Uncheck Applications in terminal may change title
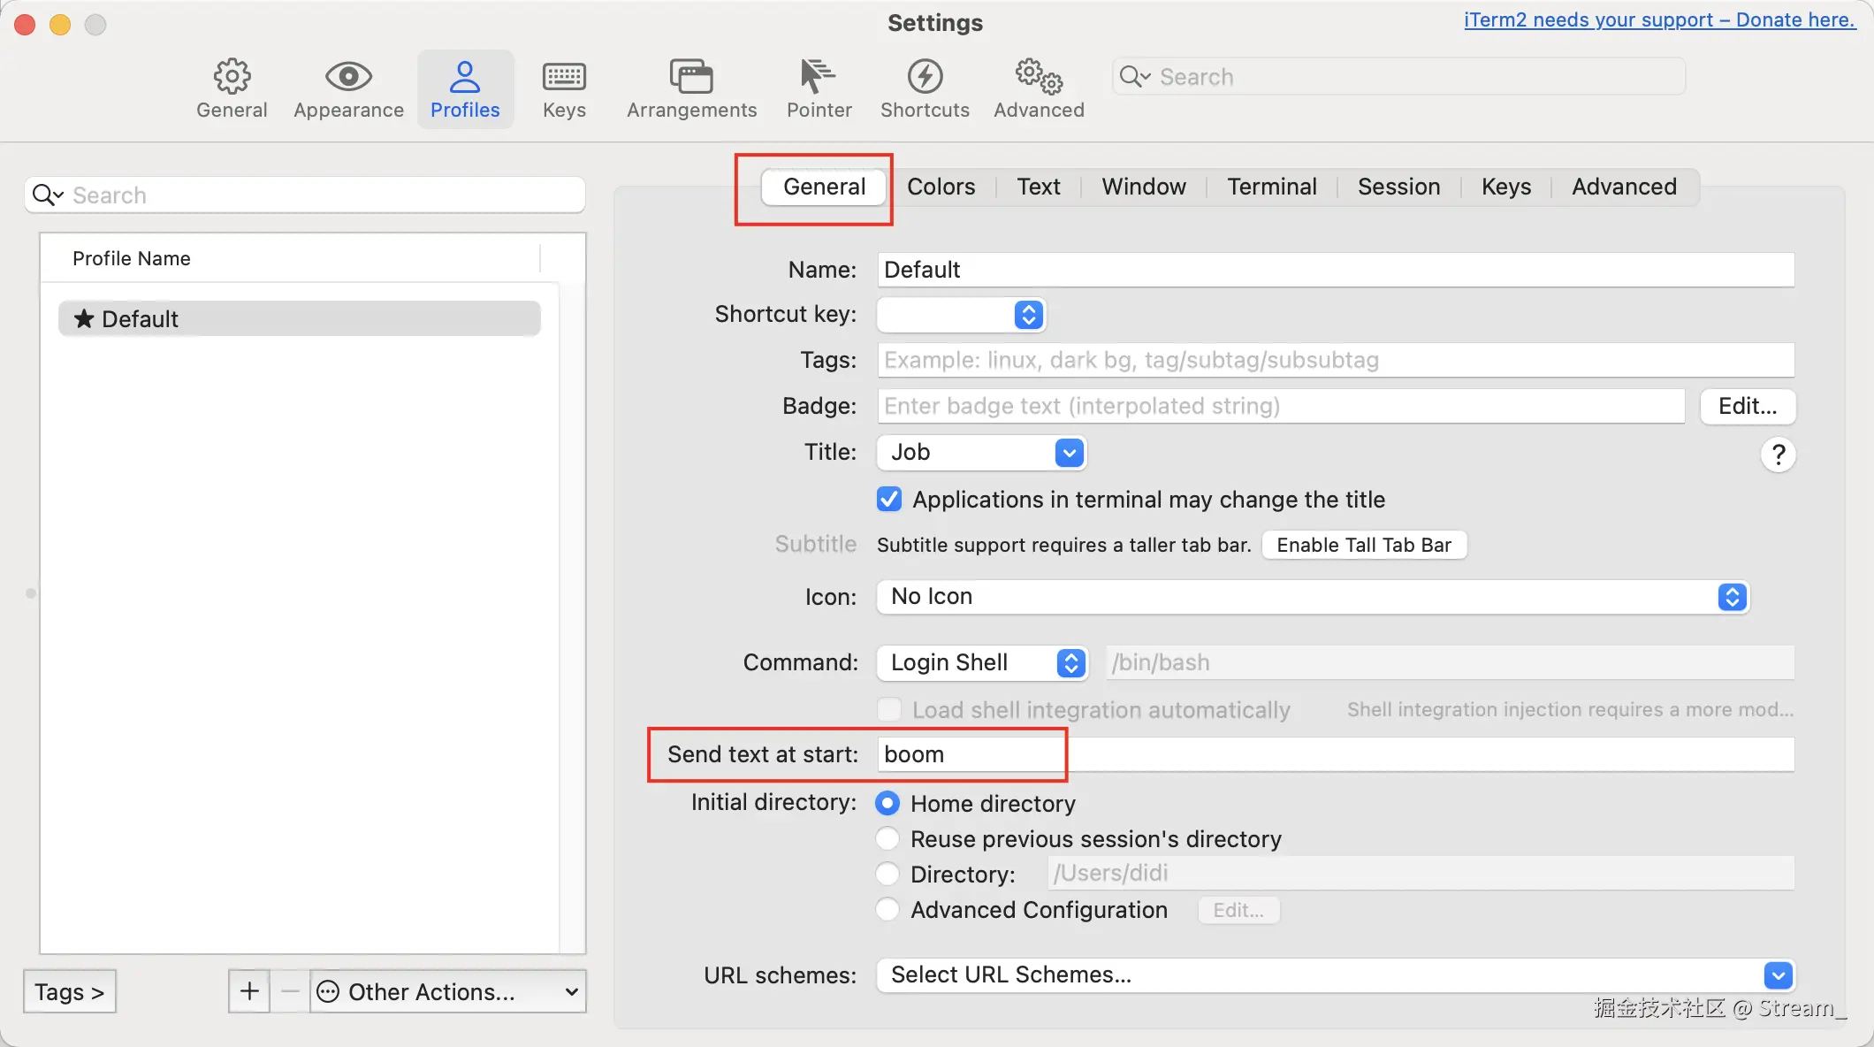This screenshot has height=1047, width=1874. [x=889, y=500]
